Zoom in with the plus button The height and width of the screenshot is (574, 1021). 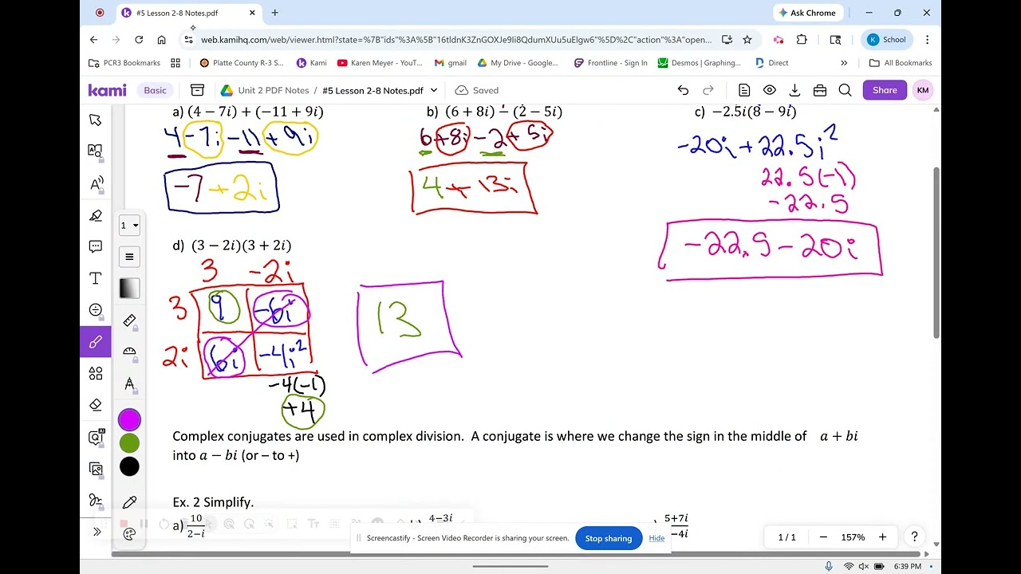point(882,537)
